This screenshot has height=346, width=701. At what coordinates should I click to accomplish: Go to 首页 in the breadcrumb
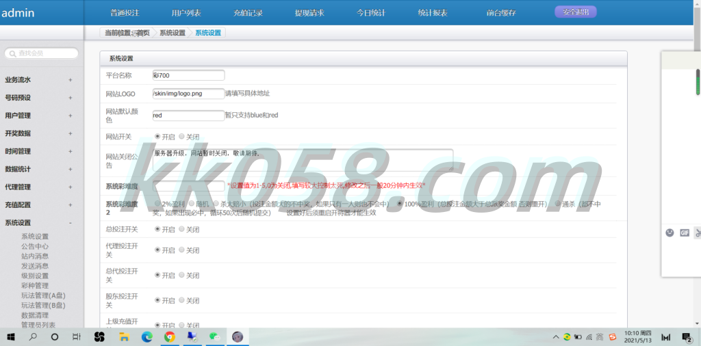click(143, 33)
